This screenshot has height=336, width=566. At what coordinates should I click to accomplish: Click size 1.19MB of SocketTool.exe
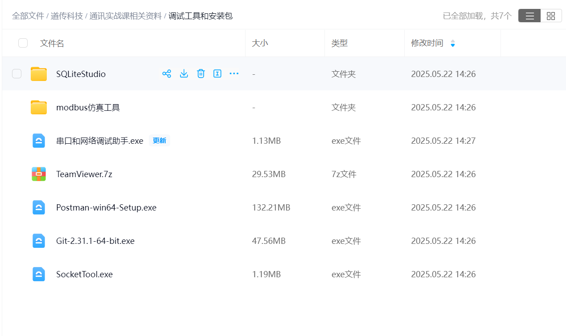[x=267, y=274]
